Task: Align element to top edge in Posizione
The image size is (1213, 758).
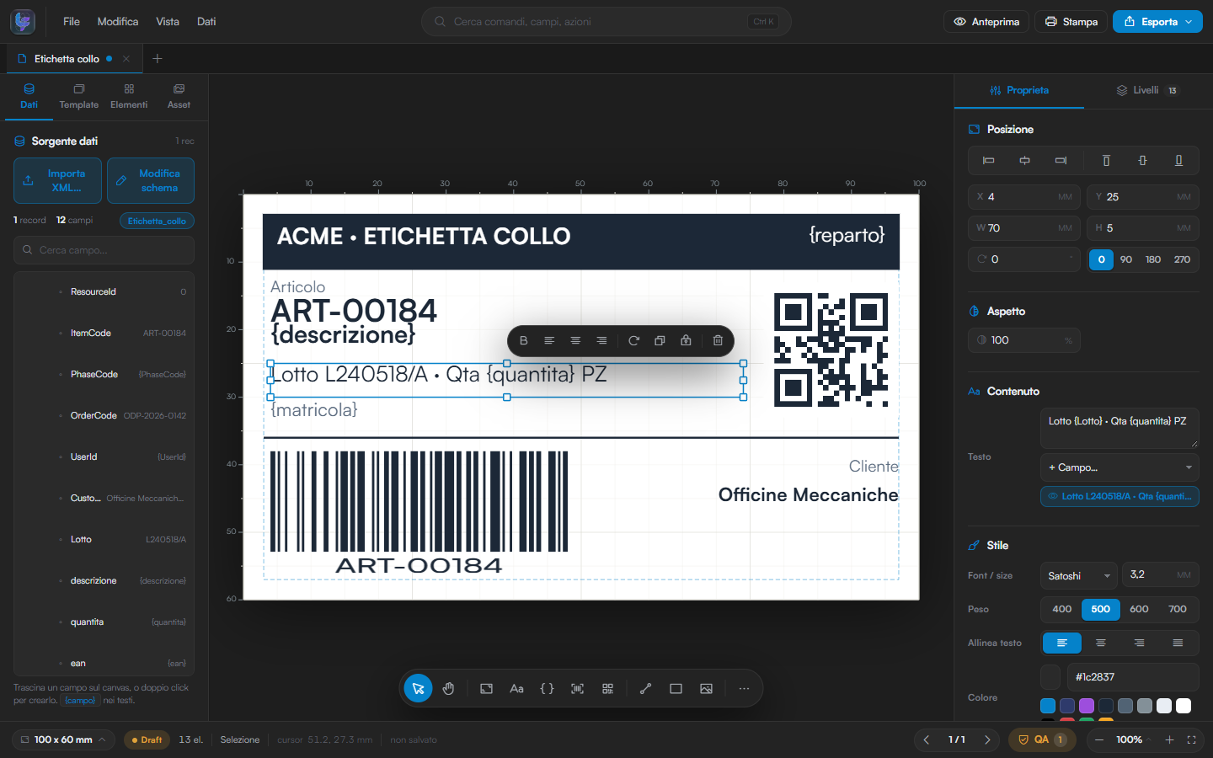Action: 1106,160
